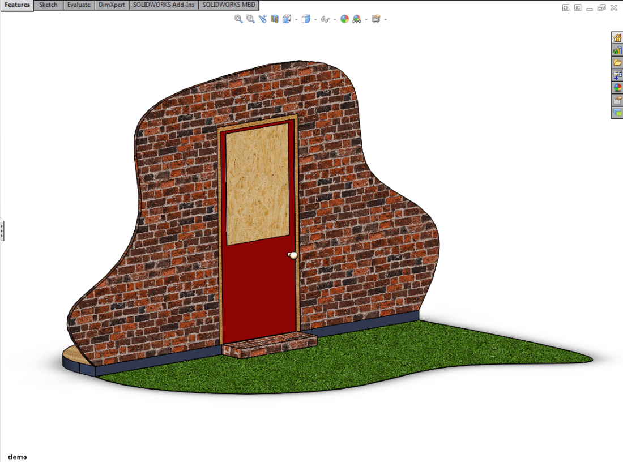Viewport: 623px width, 462px height.
Task: Open the Appearances and Scenes colored globe
Action: point(617,88)
